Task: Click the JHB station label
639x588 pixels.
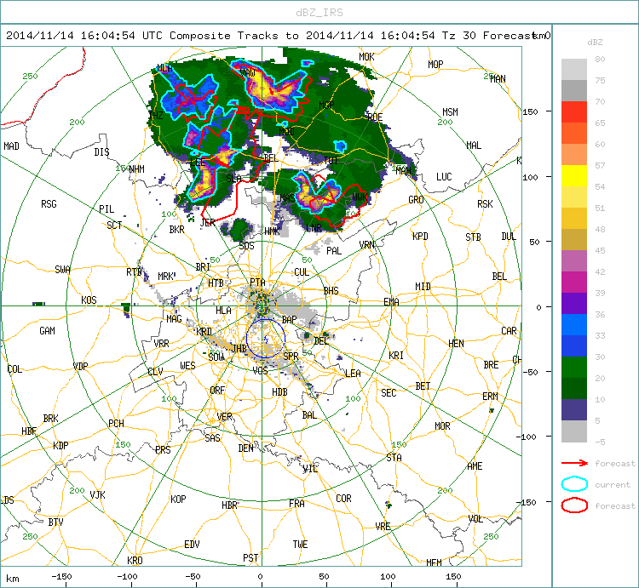Action: coord(239,348)
